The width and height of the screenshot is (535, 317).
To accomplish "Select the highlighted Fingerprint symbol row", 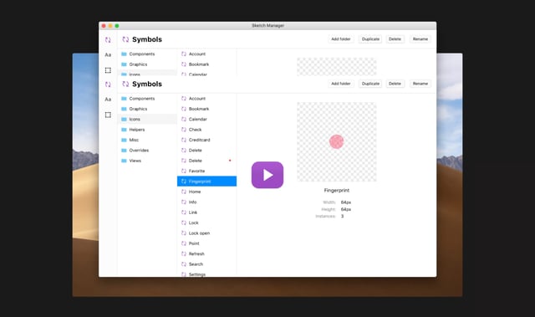I will click(206, 182).
